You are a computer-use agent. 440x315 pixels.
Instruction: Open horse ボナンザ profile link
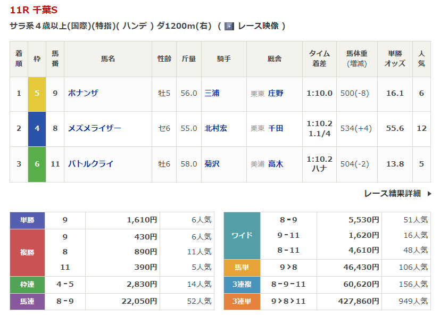click(83, 93)
